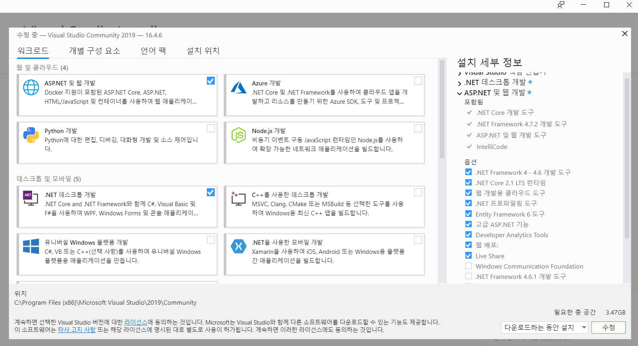Click the ASP.NET globe workload icon
The image size is (638, 346).
pyautogui.click(x=31, y=87)
